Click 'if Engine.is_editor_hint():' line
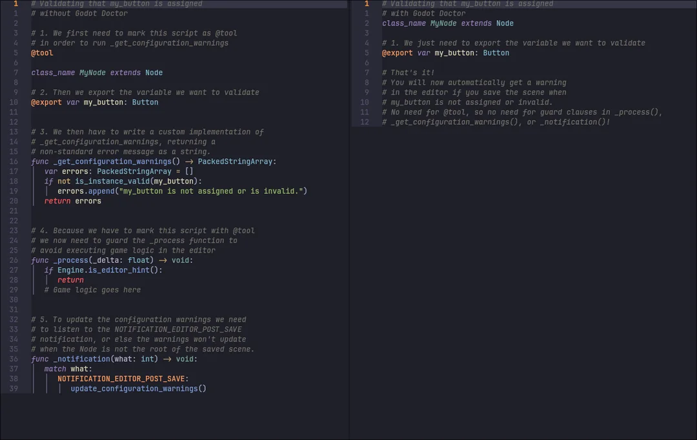 (x=103, y=270)
